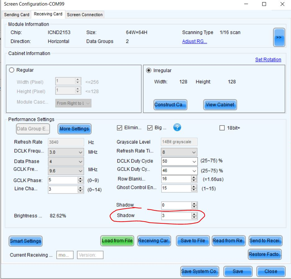The image size is (291, 279).
Task: Select the Regular cabinet radio button
Action: click(12, 70)
